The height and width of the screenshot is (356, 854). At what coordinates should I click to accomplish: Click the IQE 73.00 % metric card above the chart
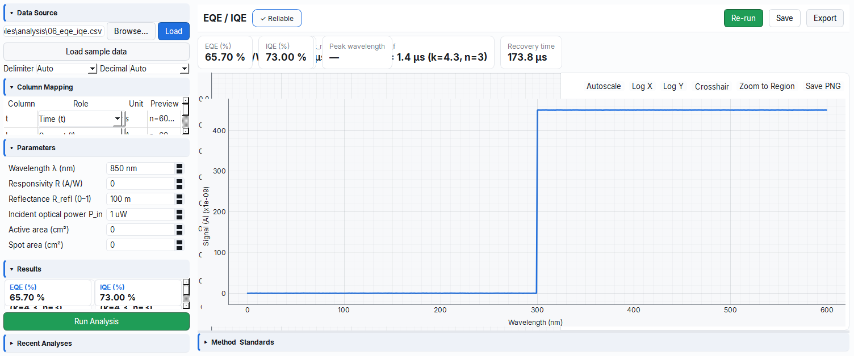(286, 52)
